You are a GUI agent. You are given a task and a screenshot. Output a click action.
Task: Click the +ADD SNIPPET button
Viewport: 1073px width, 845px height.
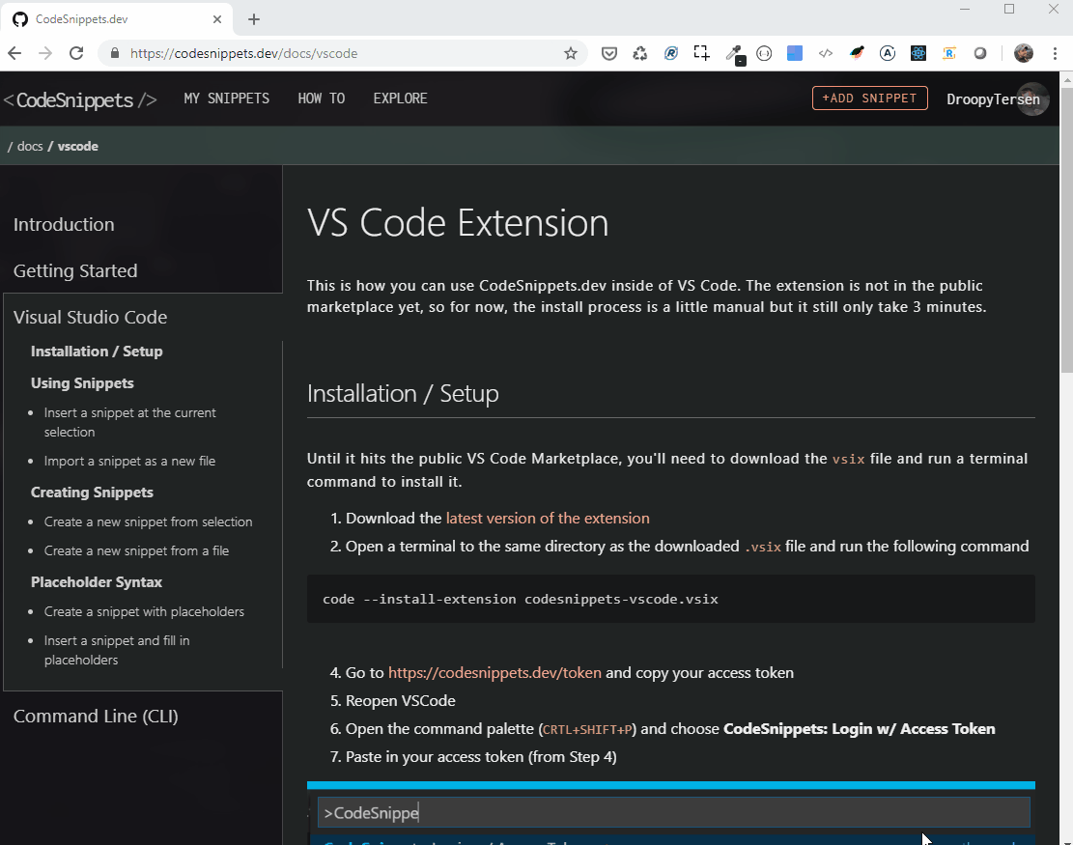870,98
